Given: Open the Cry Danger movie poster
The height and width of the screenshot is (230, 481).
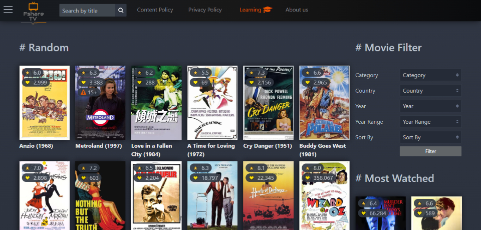Looking at the screenshot, I should tap(269, 103).
